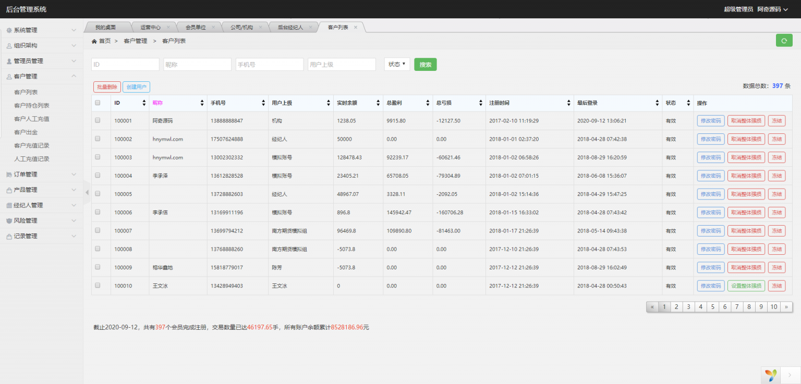The height and width of the screenshot is (384, 801).
Task: Select the 组织架构 person icon
Action: tap(9, 45)
